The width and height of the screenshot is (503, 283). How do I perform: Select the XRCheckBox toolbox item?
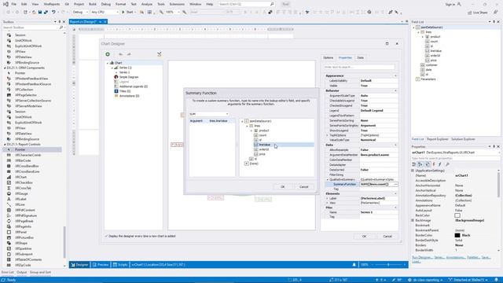click(x=24, y=182)
